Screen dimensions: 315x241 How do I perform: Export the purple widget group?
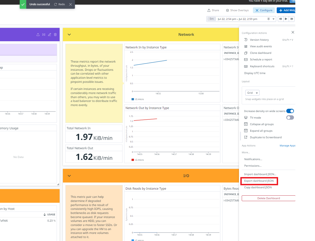click(38, 34)
